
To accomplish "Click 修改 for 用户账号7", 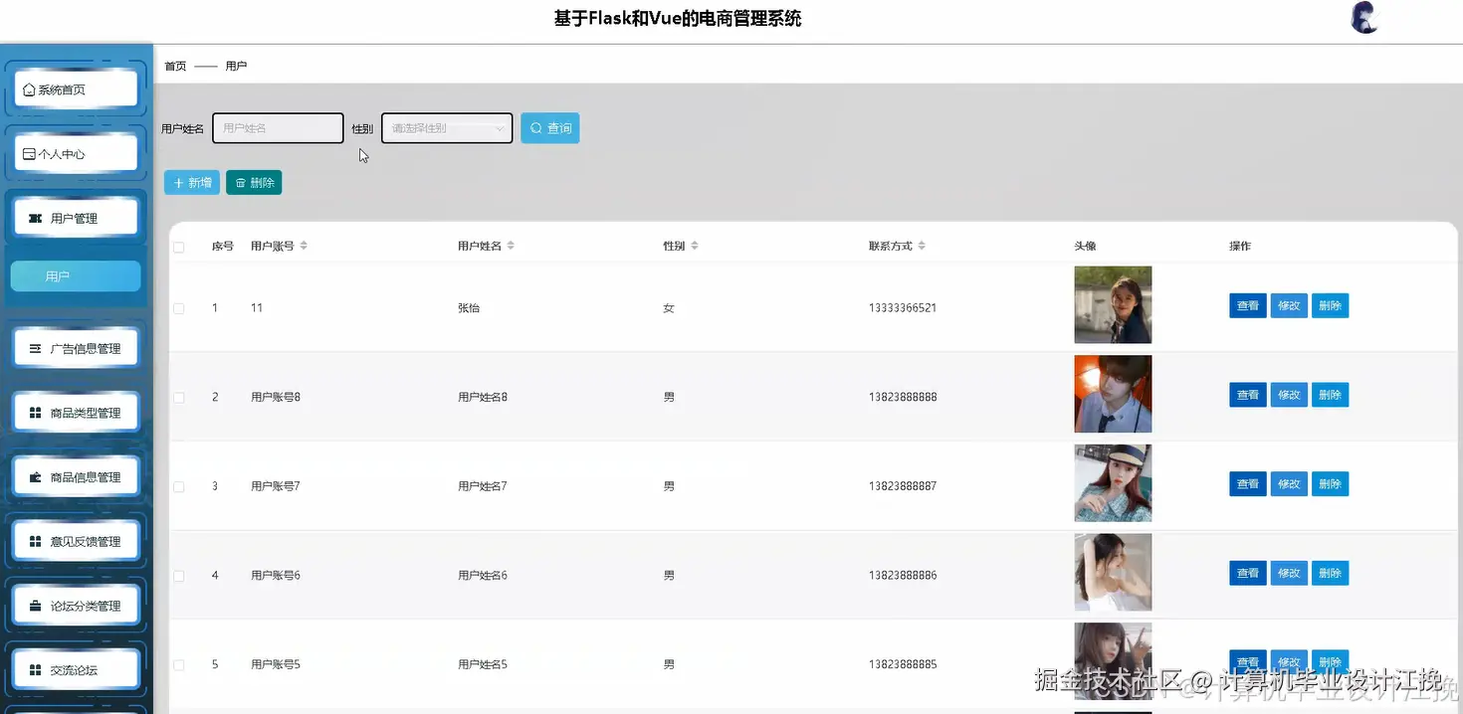I will point(1289,484).
